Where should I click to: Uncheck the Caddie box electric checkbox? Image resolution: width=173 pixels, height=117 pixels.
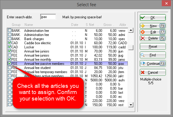coord(9,43)
